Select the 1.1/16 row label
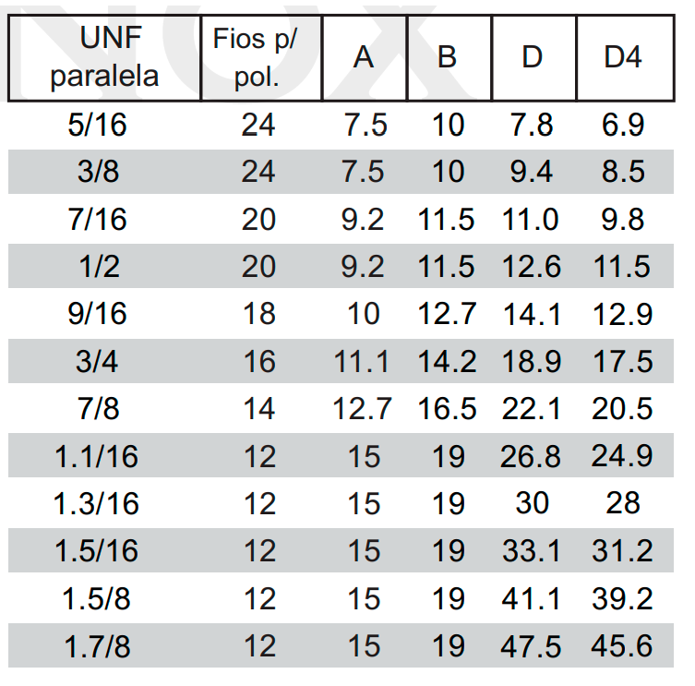Image resolution: width=695 pixels, height=686 pixels. (96, 456)
